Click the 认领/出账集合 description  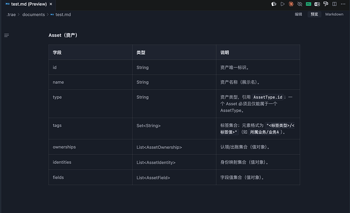pyautogui.click(x=244, y=147)
